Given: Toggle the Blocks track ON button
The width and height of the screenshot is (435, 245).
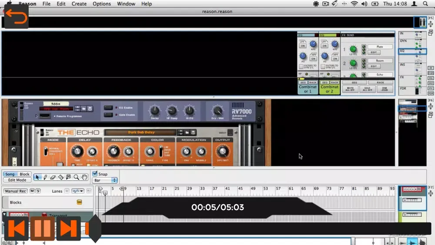Looking at the screenshot, I should click(79, 202).
